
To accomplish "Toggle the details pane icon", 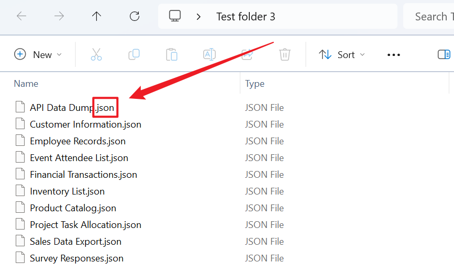I will (444, 54).
